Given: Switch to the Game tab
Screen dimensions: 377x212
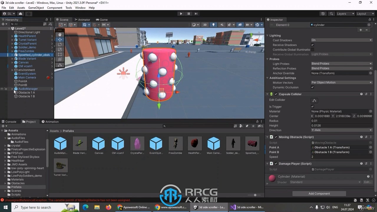Looking at the screenshot, I should tap(102, 20).
